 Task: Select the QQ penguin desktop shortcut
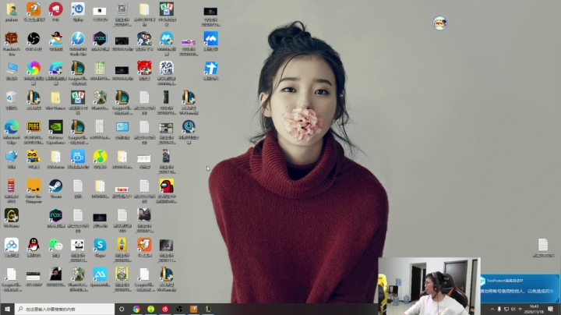(34, 245)
